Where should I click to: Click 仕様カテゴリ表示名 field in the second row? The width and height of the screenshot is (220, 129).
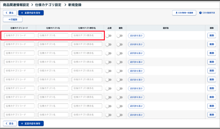pyautogui.click(x=87, y=44)
